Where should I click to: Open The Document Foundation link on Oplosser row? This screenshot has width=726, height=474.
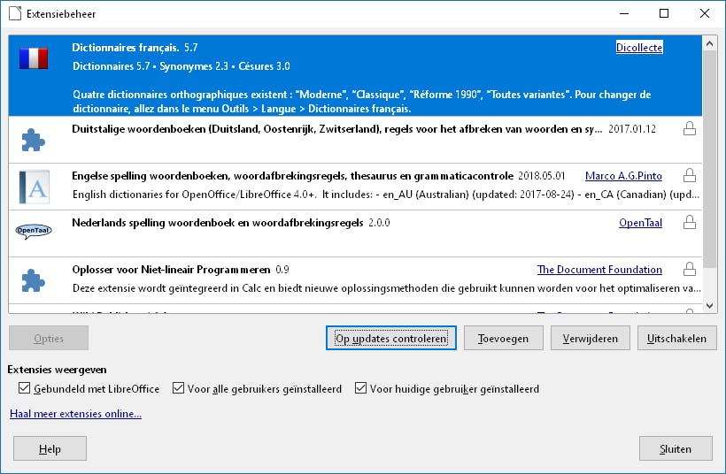(x=599, y=269)
